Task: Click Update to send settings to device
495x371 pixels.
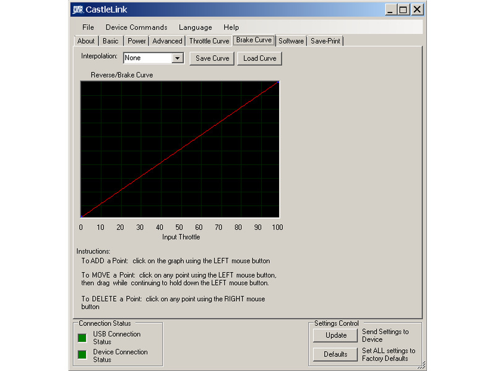Action: pyautogui.click(x=335, y=336)
